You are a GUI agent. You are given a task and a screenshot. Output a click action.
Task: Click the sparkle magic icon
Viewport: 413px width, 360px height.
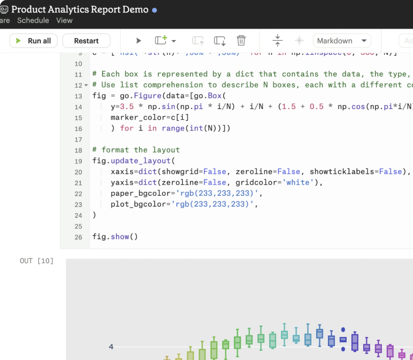pyautogui.click(x=299, y=41)
